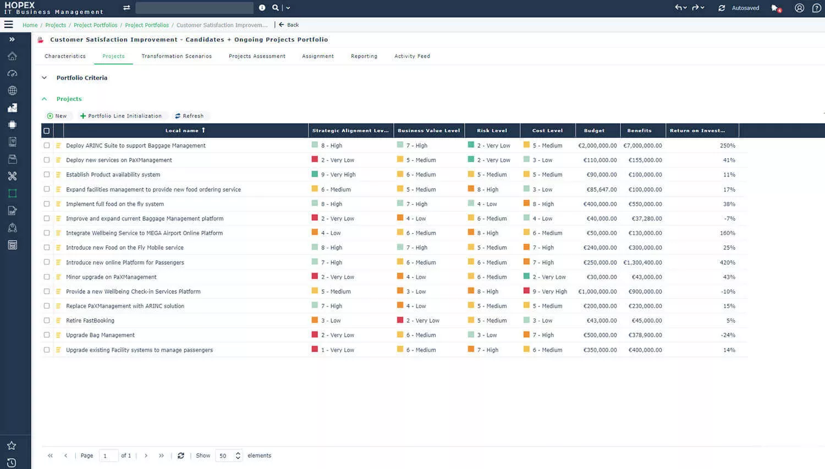Viewport: 825px width, 469px height.
Task: Open the document edit icon in sidebar
Action: 12,210
